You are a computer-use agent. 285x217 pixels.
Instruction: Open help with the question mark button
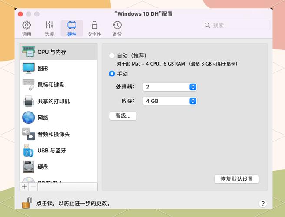click(263, 204)
